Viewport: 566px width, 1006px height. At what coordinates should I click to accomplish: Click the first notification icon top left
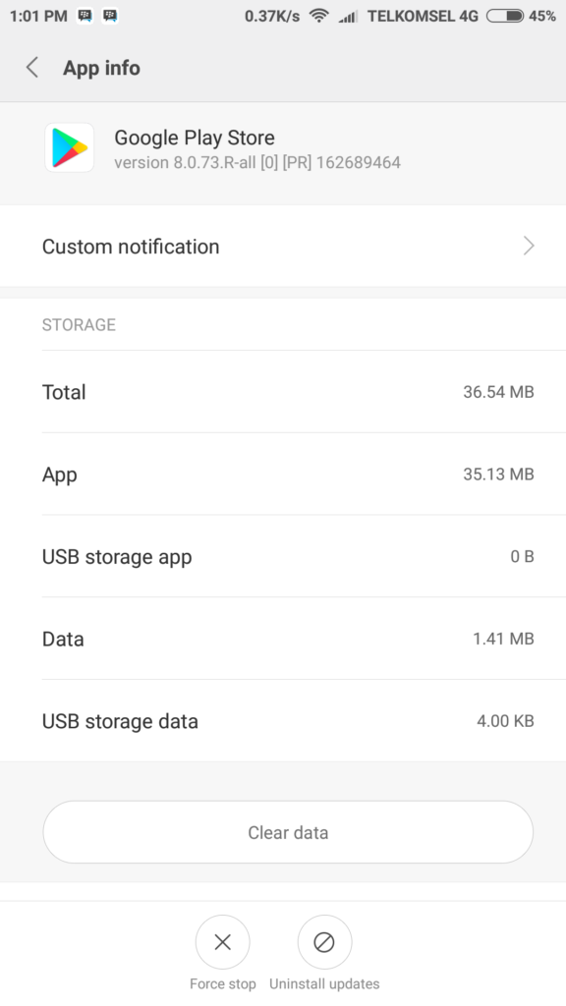pyautogui.click(x=83, y=16)
